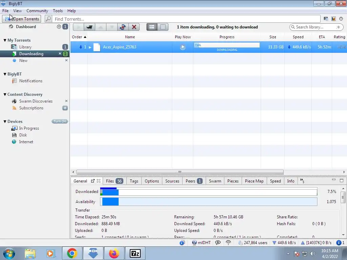The image size is (347, 260).
Task: Switch to the Files tab
Action: click(x=114, y=181)
